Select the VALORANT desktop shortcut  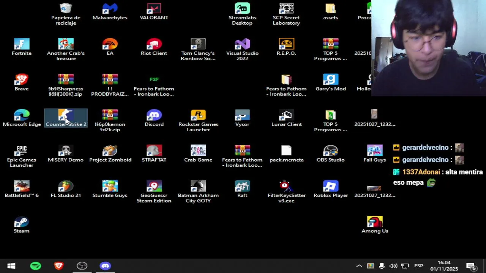(x=154, y=11)
